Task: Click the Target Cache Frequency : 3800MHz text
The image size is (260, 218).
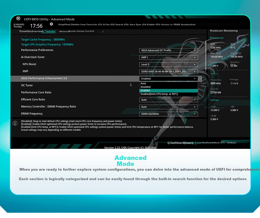Action: pos(43,39)
